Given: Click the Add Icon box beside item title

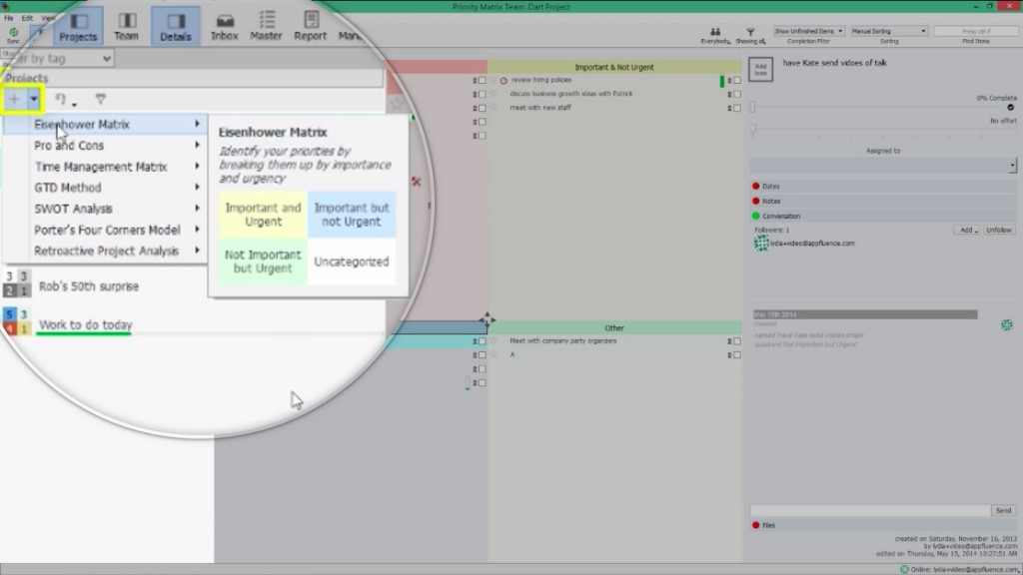Looking at the screenshot, I should [x=760, y=69].
